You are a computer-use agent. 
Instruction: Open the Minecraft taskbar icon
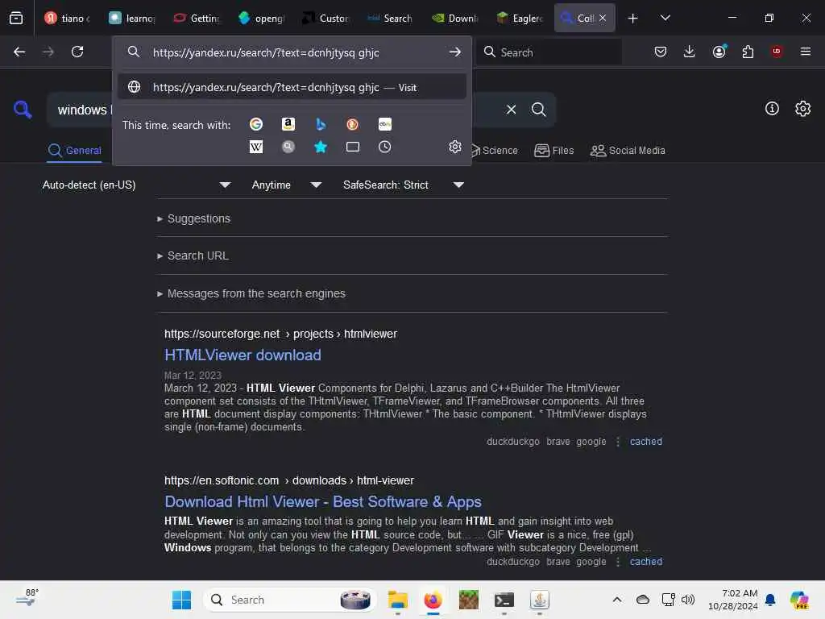468,600
